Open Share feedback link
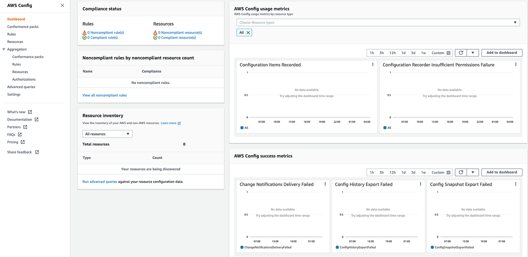This screenshot has width=528, height=257. tap(23, 152)
